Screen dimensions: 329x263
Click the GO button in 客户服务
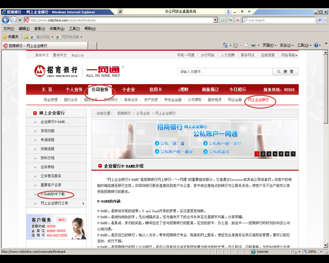[62, 220]
